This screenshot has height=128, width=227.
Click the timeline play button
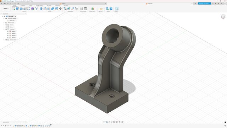click(x=6, y=126)
